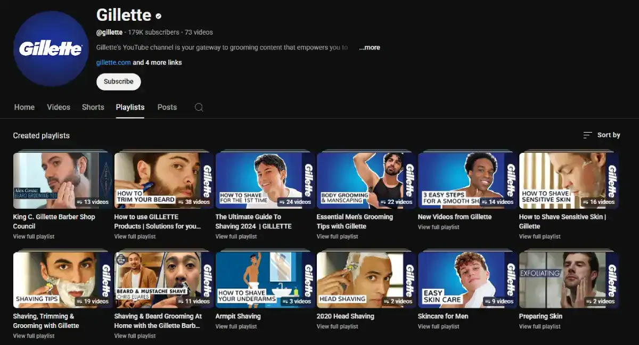The width and height of the screenshot is (639, 345).
Task: Click title 'Shaving, Trimming & Grooming with Gillette'
Action: coord(46,321)
